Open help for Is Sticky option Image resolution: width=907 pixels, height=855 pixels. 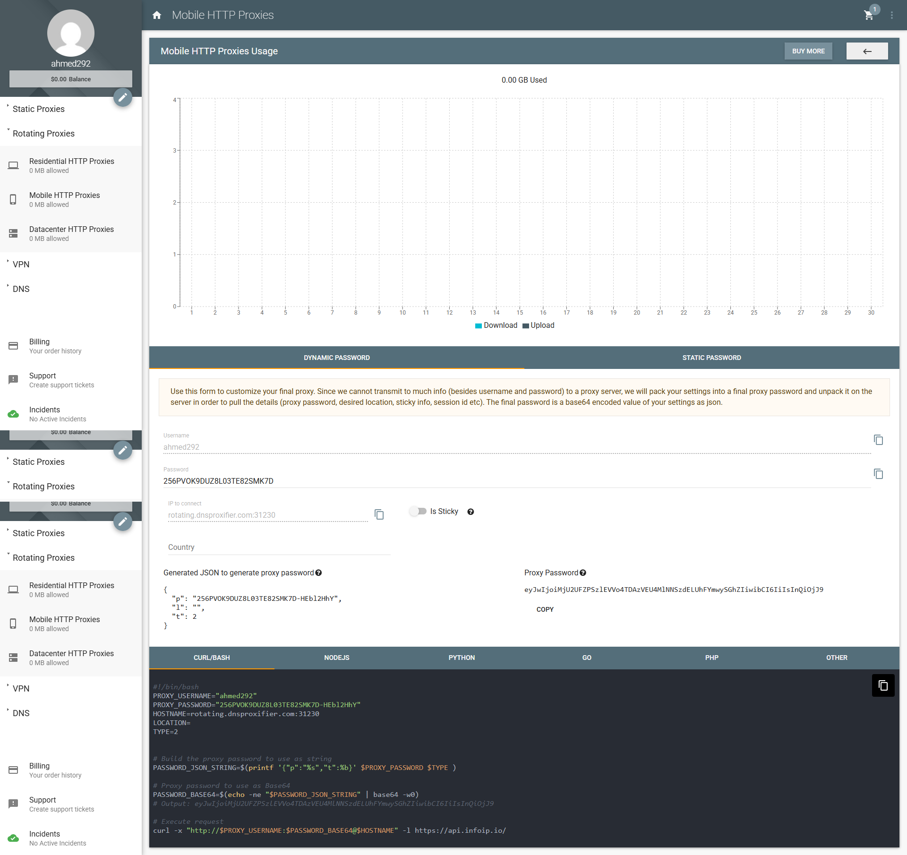[x=471, y=512]
